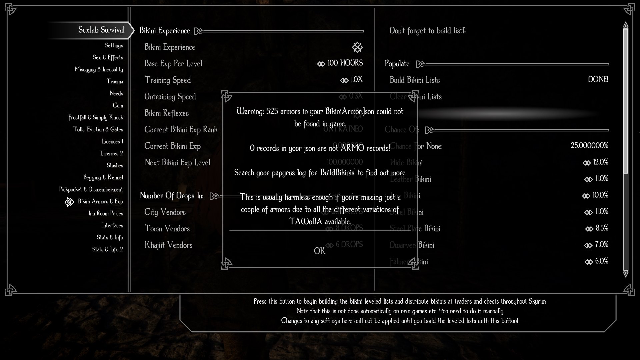This screenshot has height=360, width=640.
Task: Select the Begging & Kennel menu item
Action: pos(103,177)
